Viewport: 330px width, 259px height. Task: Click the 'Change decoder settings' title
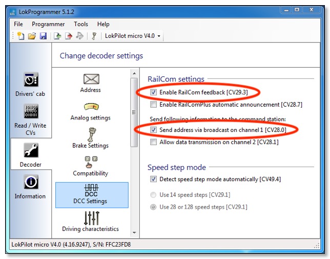pos(101,56)
